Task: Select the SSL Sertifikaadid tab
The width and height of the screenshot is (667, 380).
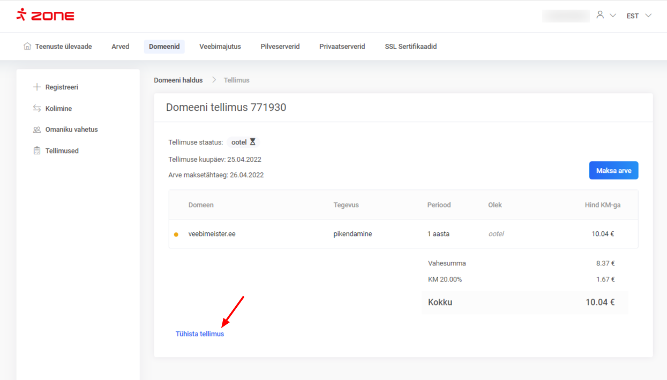Action: coord(411,47)
